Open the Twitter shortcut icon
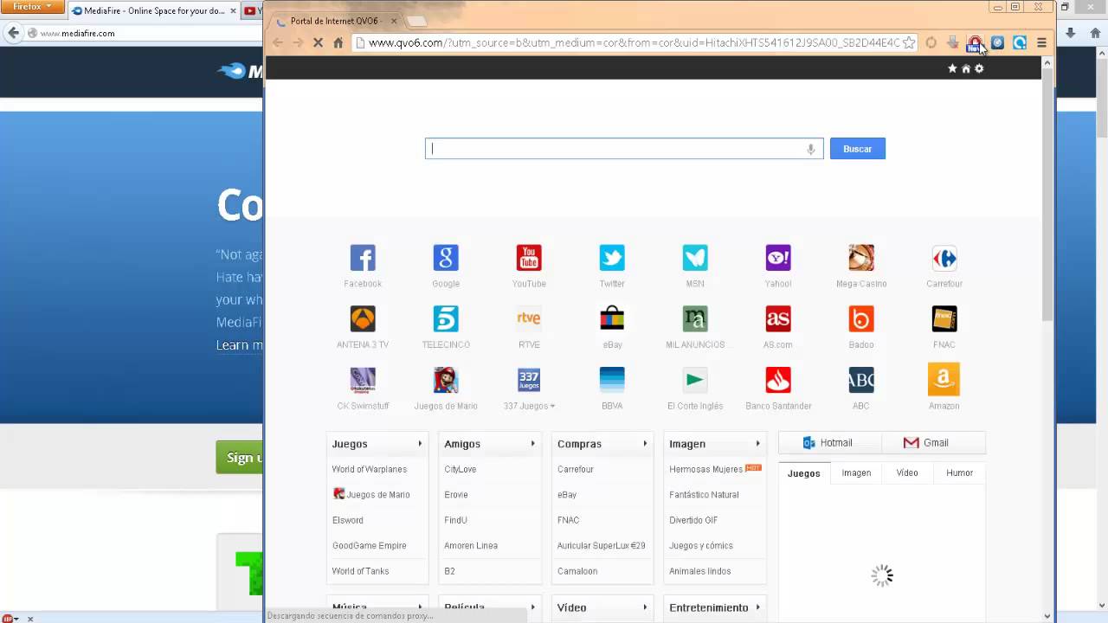 [x=612, y=258]
